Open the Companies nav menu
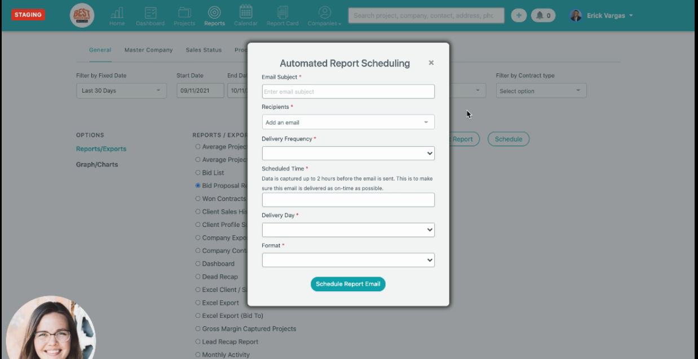 pos(324,16)
